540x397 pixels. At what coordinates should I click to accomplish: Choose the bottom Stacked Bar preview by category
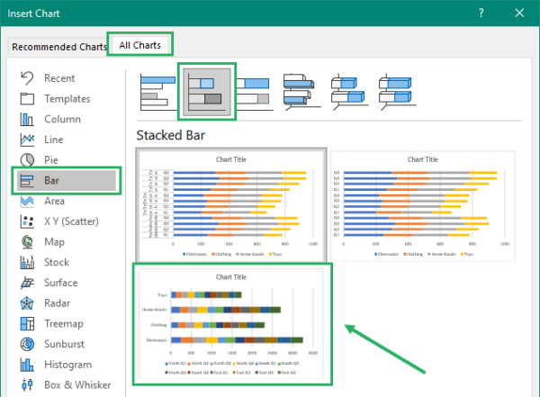coord(233,324)
